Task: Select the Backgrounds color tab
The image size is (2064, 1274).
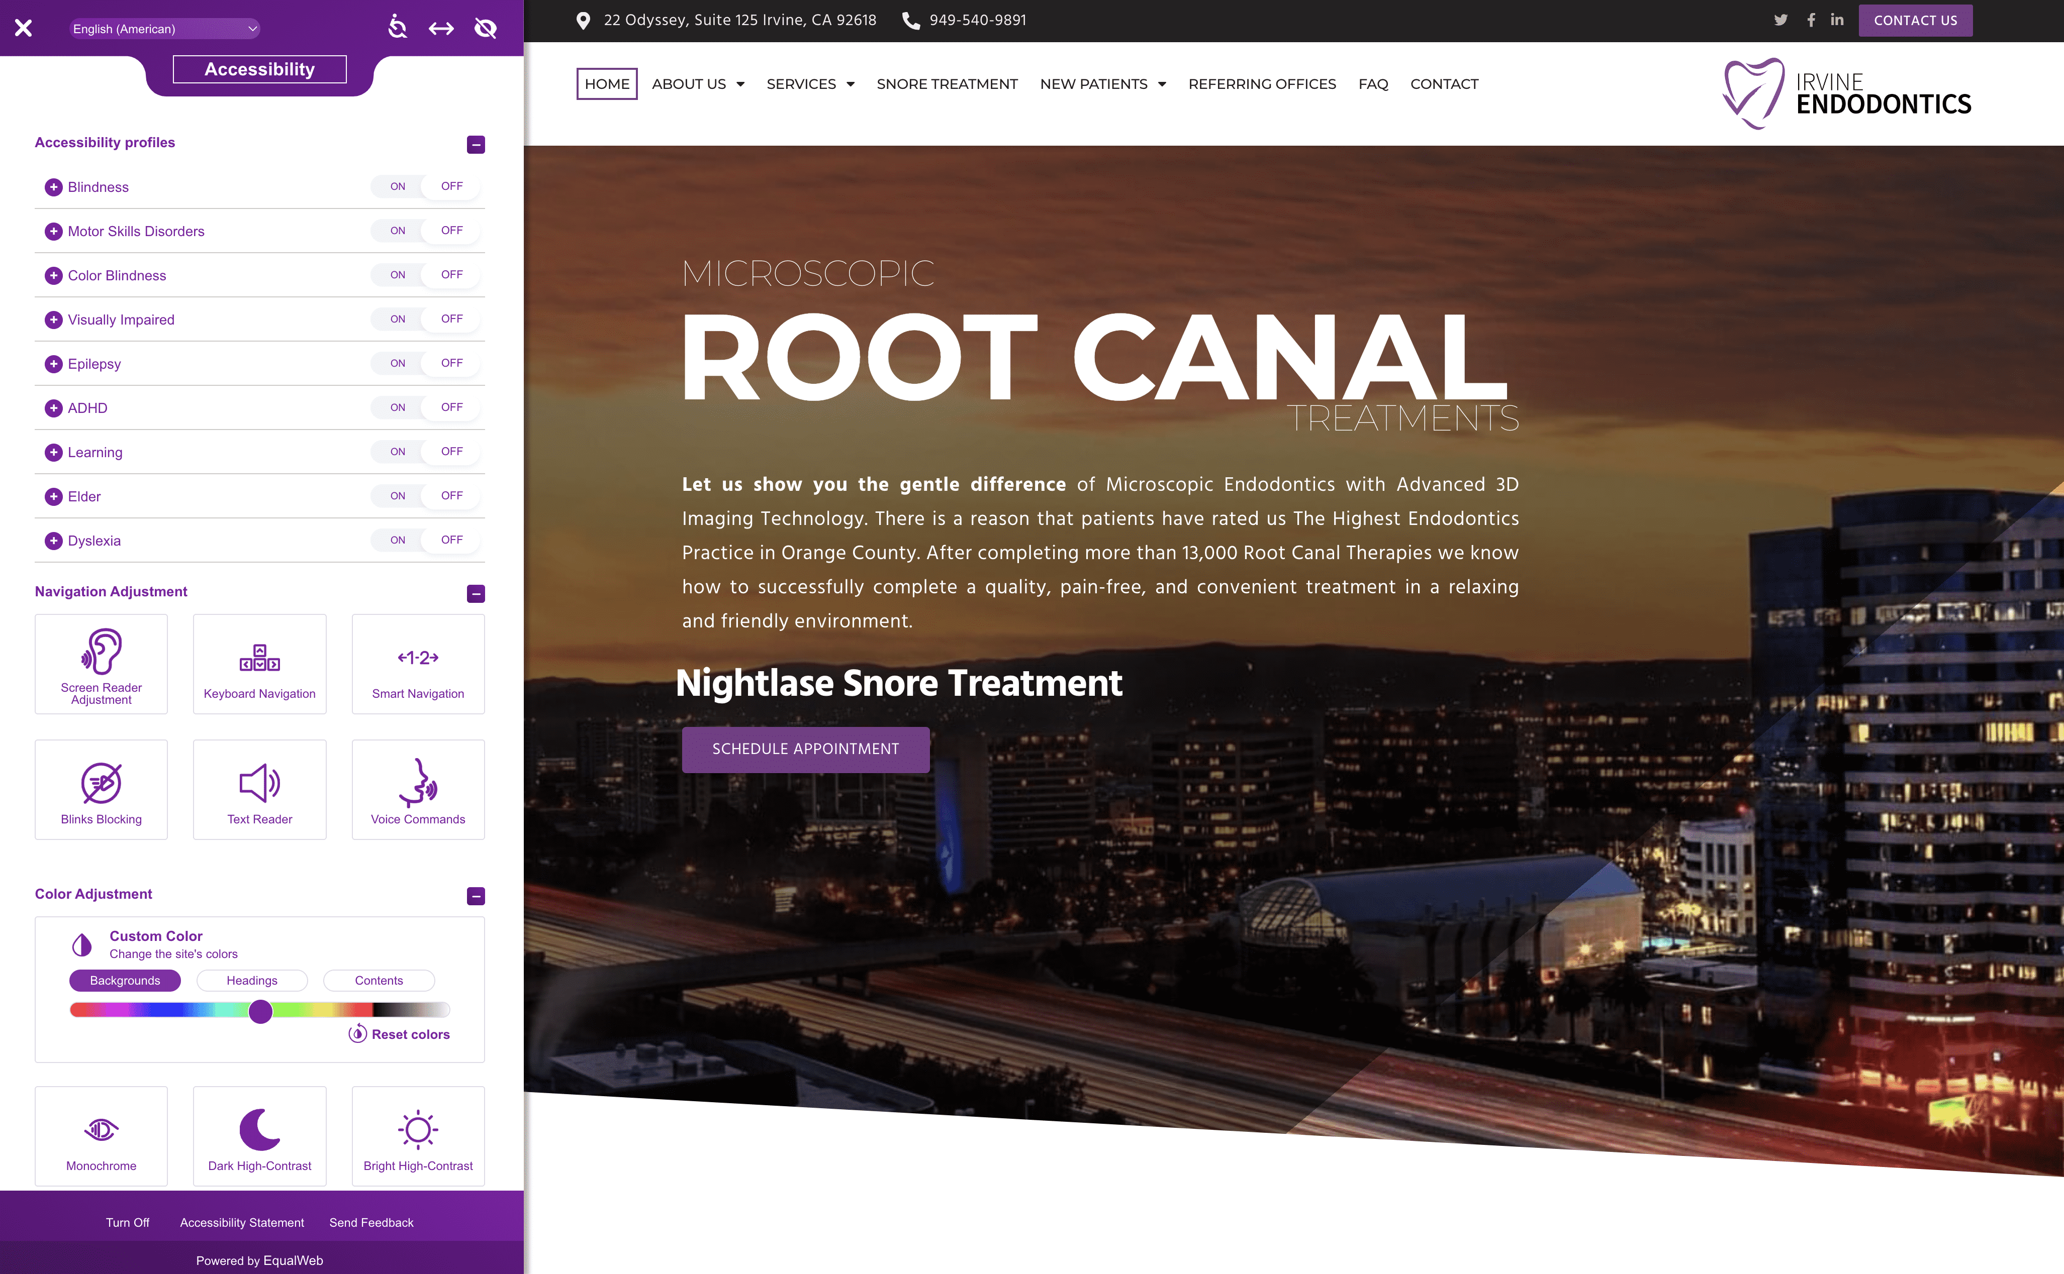Action: click(125, 981)
